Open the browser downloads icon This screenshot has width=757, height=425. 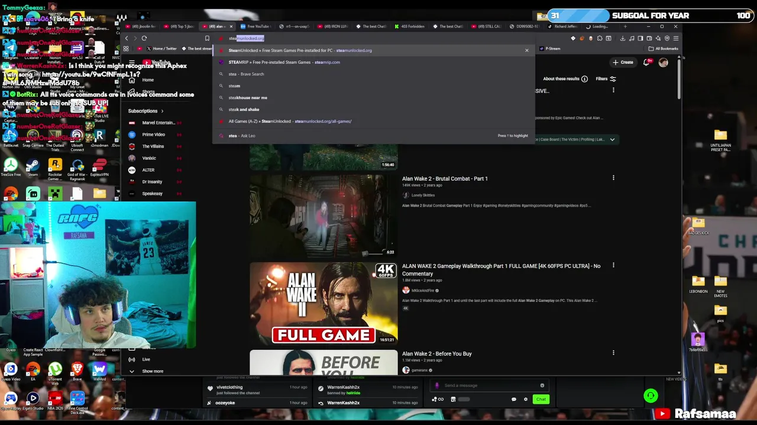pos(622,38)
